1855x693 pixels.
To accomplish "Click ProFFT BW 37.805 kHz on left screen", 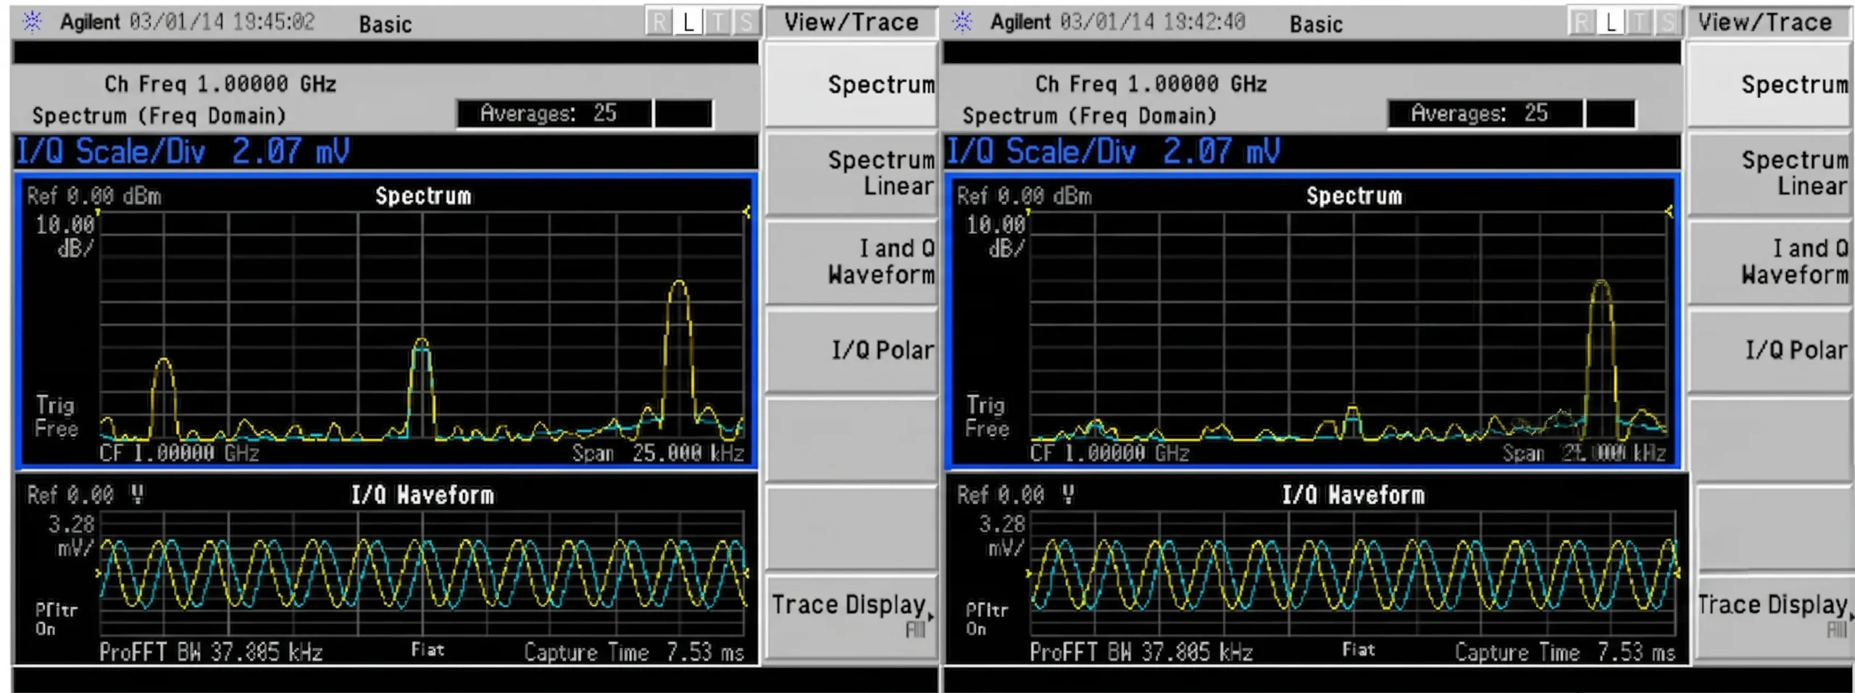I will [211, 652].
